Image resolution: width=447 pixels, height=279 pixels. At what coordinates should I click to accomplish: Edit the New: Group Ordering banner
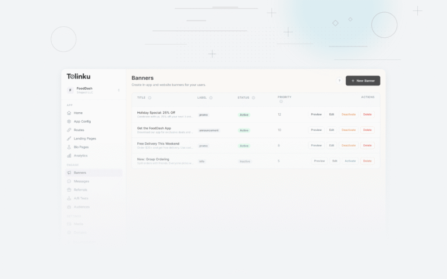click(335, 161)
